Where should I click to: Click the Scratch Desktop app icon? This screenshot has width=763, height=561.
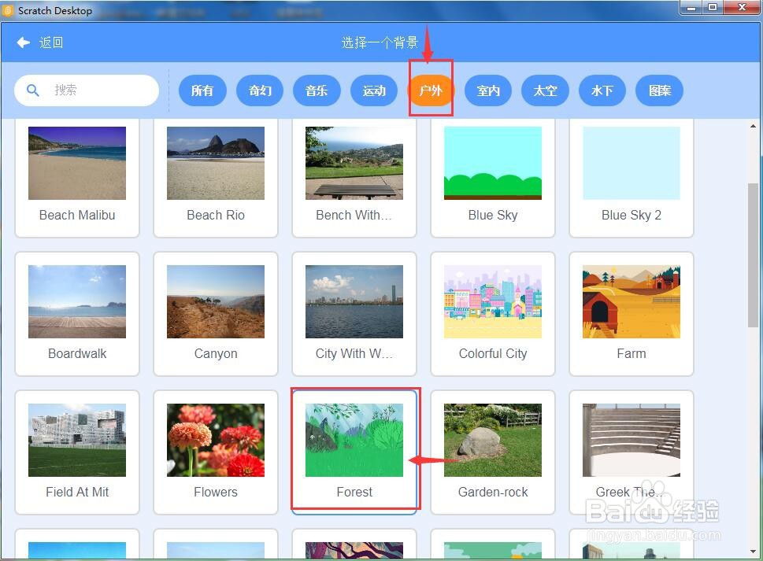(x=8, y=10)
